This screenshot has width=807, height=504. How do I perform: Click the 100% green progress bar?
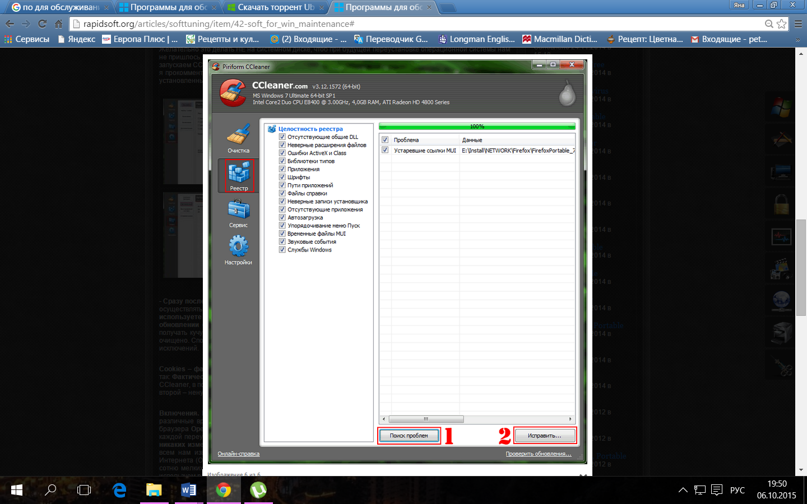tap(477, 127)
